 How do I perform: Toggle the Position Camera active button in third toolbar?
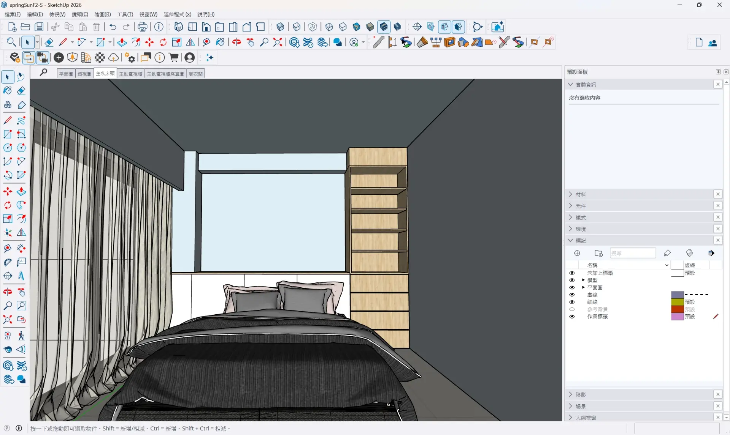coord(43,58)
